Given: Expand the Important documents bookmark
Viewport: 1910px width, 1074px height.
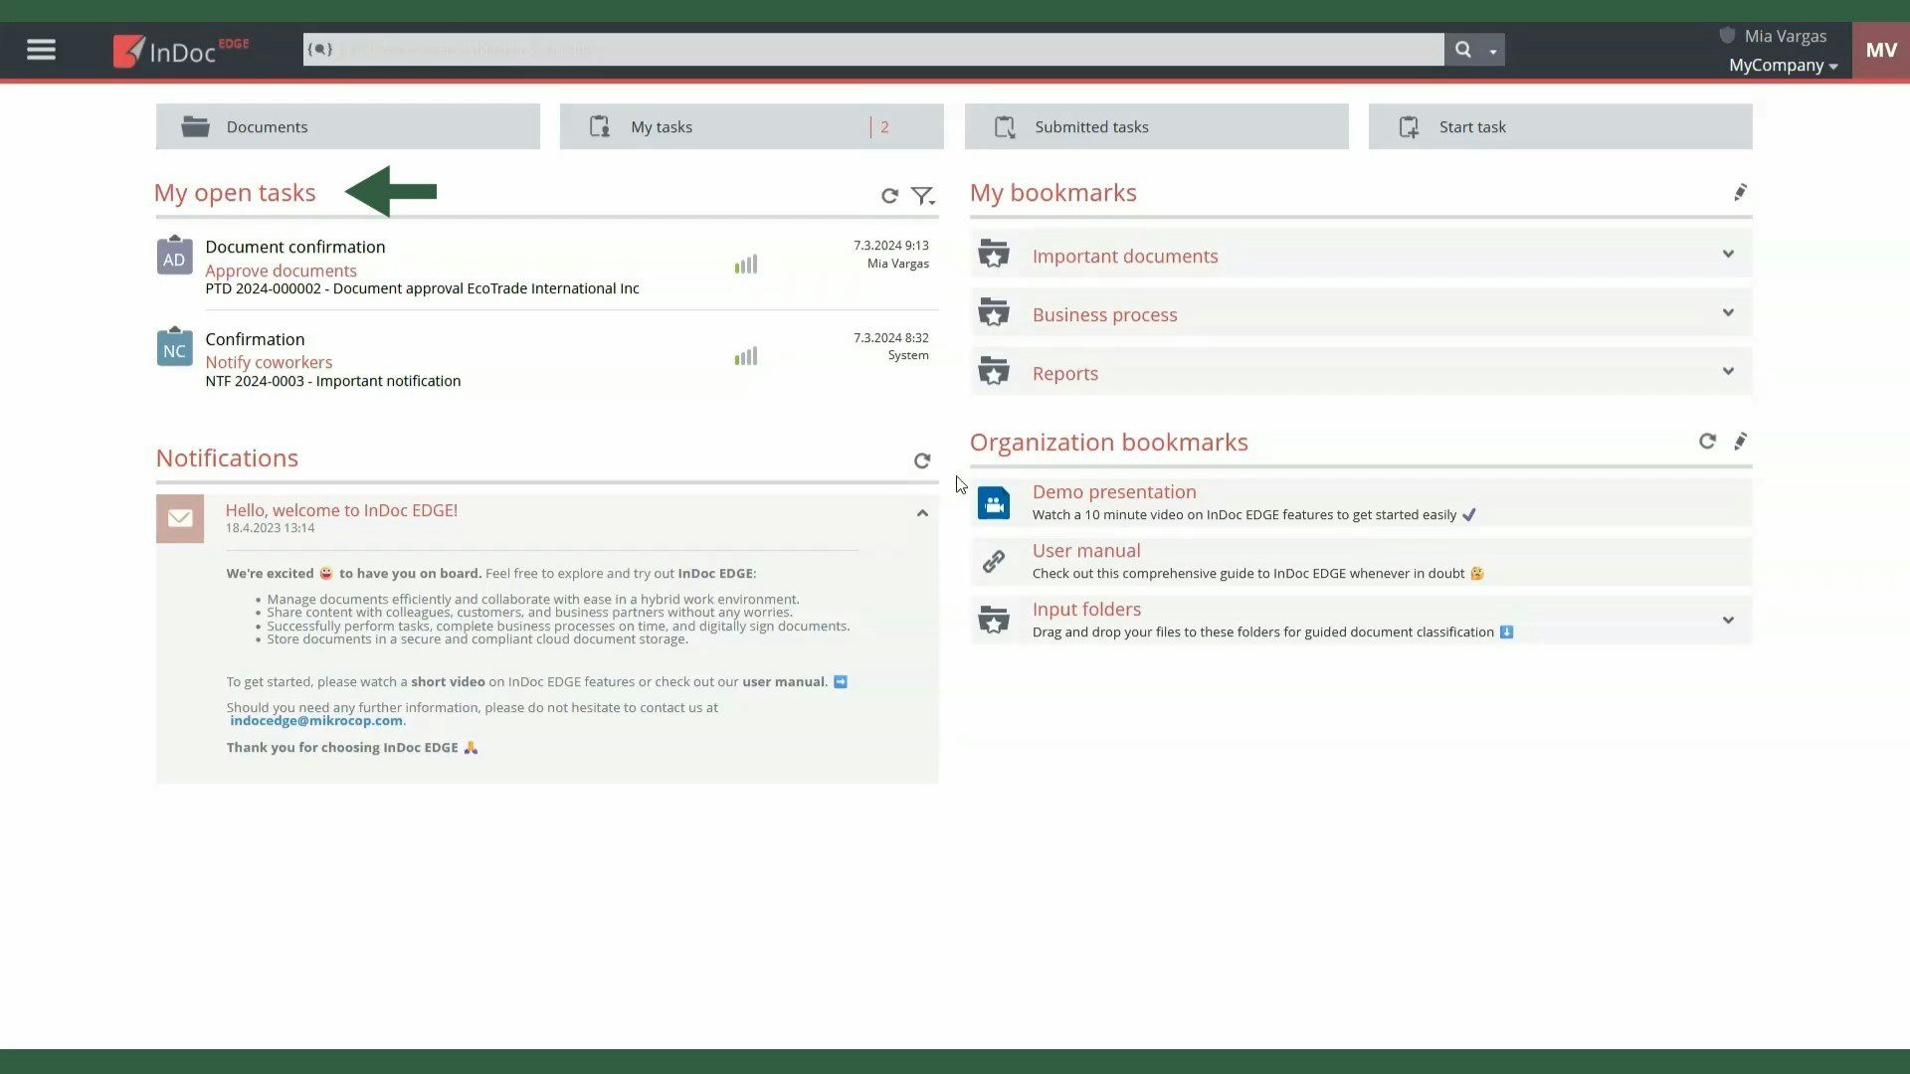Looking at the screenshot, I should click(x=1728, y=255).
